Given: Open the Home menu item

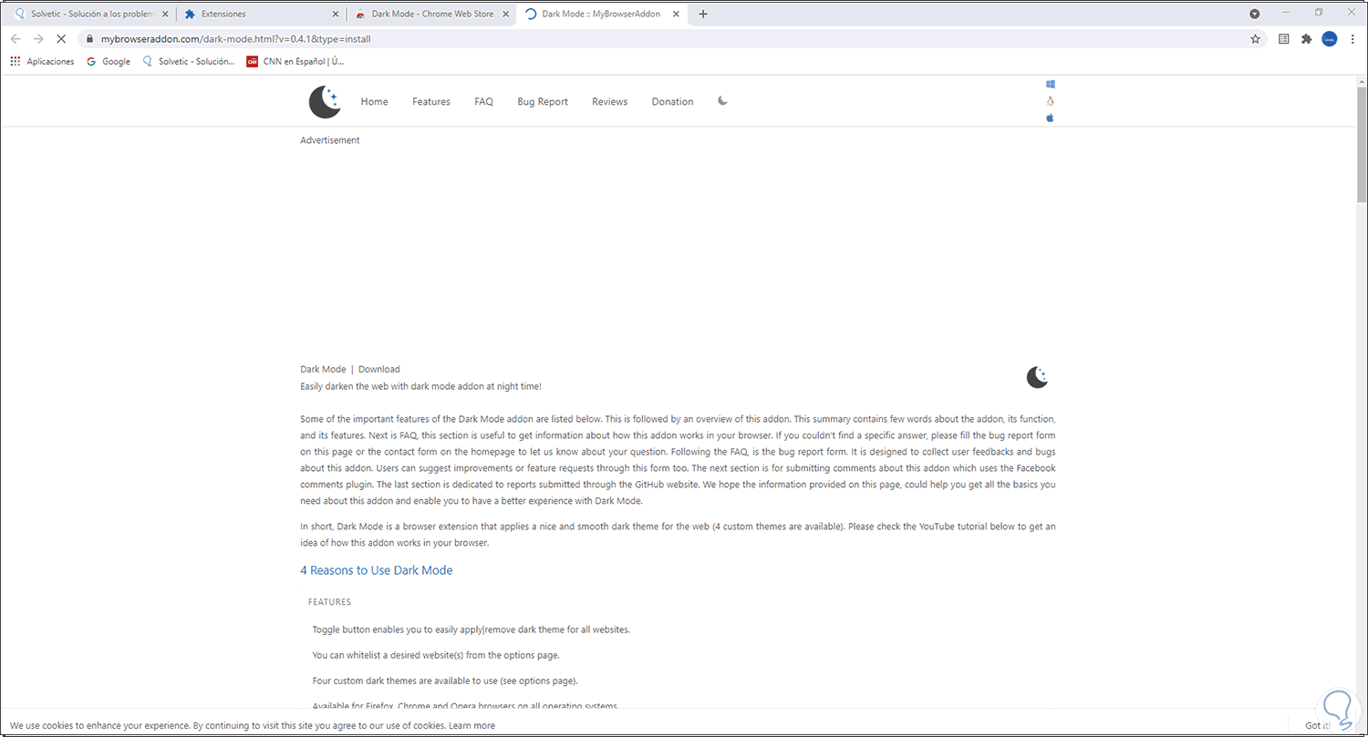Looking at the screenshot, I should [x=374, y=102].
